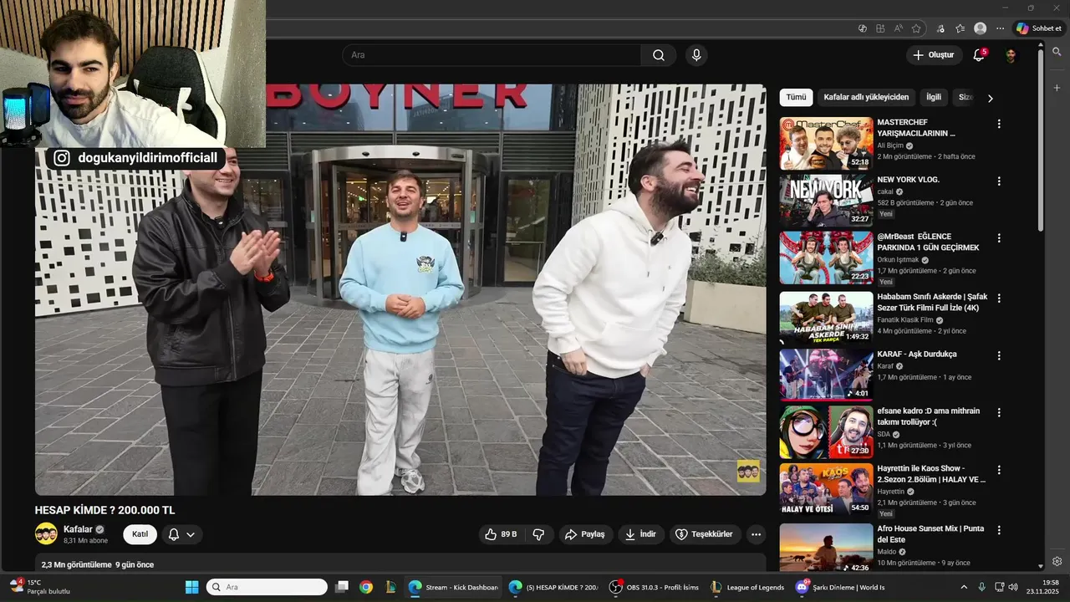Activate Read aloud icon in address bar
Viewport: 1070px width, 602px height.
click(898, 28)
